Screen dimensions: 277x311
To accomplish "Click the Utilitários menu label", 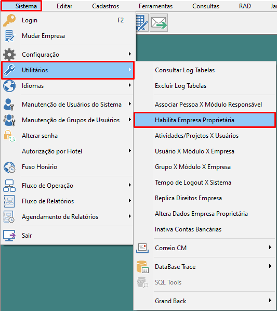I will click(x=35, y=70).
